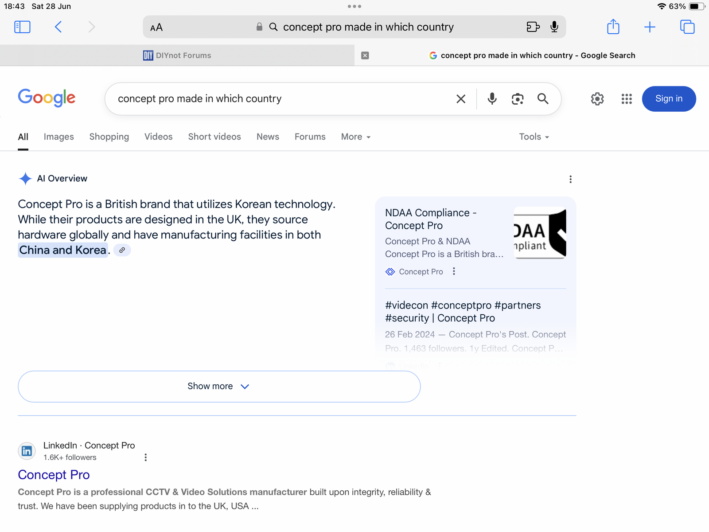The image size is (709, 532).
Task: Expand AI Overview with Show more
Action: pyautogui.click(x=219, y=387)
